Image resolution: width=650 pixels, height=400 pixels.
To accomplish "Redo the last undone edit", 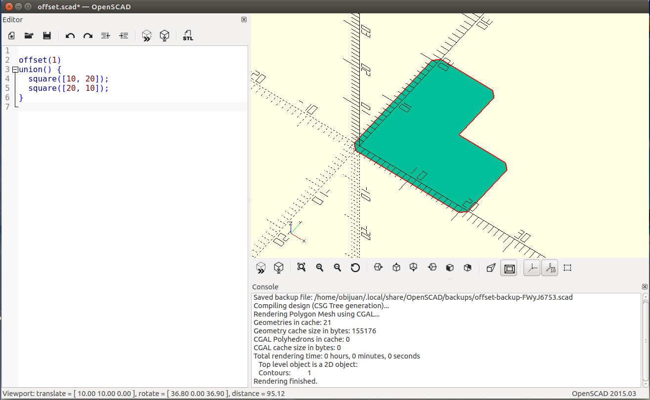I will [x=88, y=36].
